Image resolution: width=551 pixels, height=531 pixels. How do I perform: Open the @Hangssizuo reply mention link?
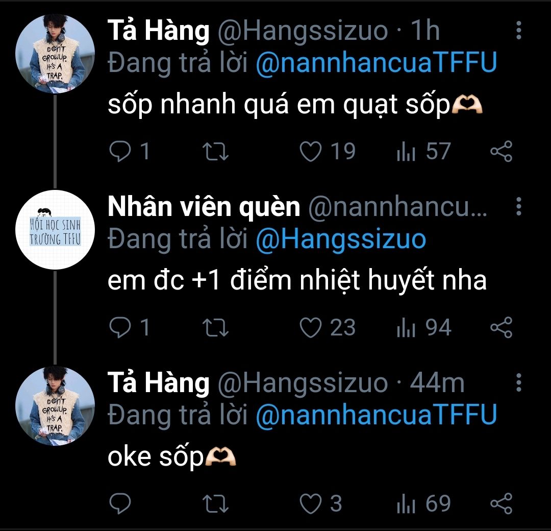(340, 239)
